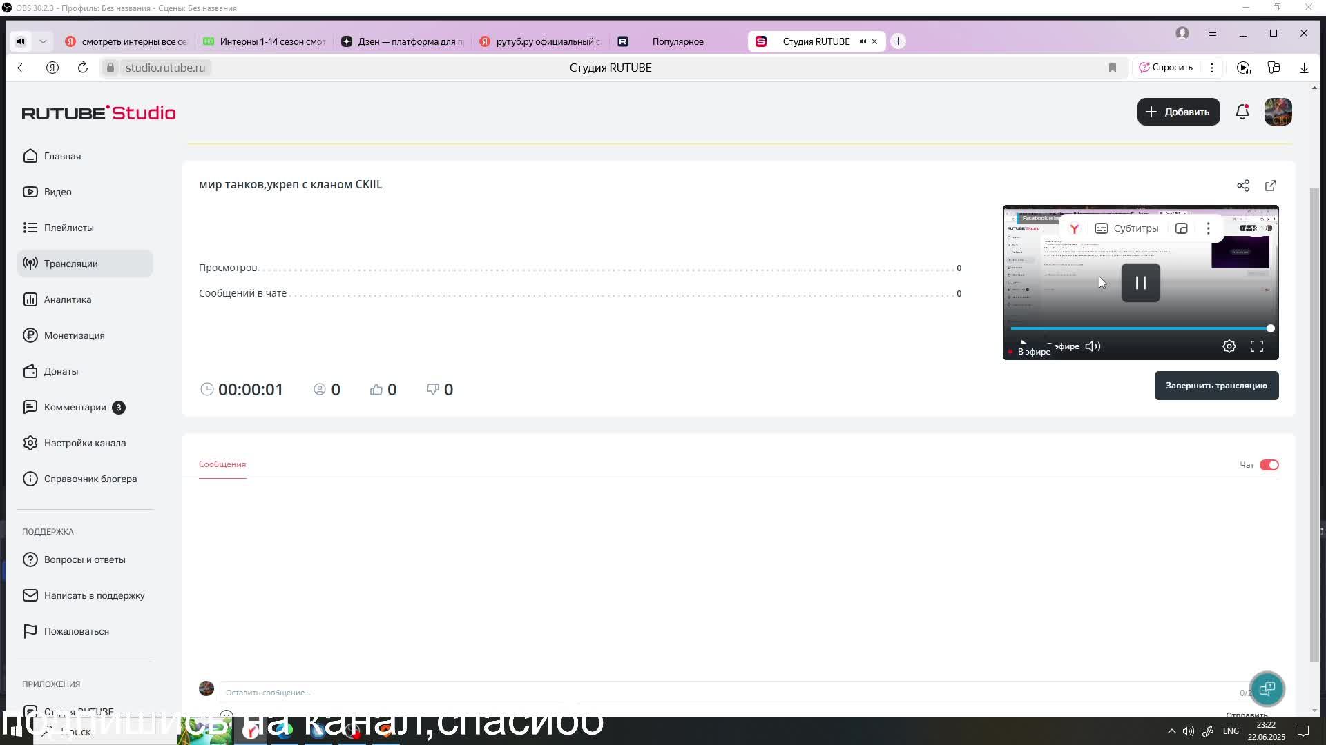Switch to Интерны 1-14 сезон tab

click(265, 41)
